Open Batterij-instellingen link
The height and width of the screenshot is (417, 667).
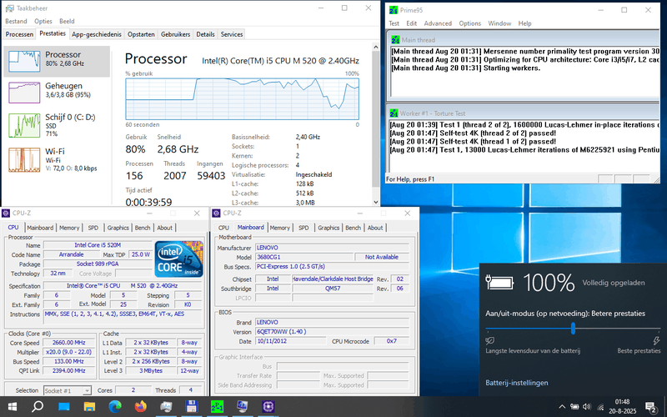[516, 383]
